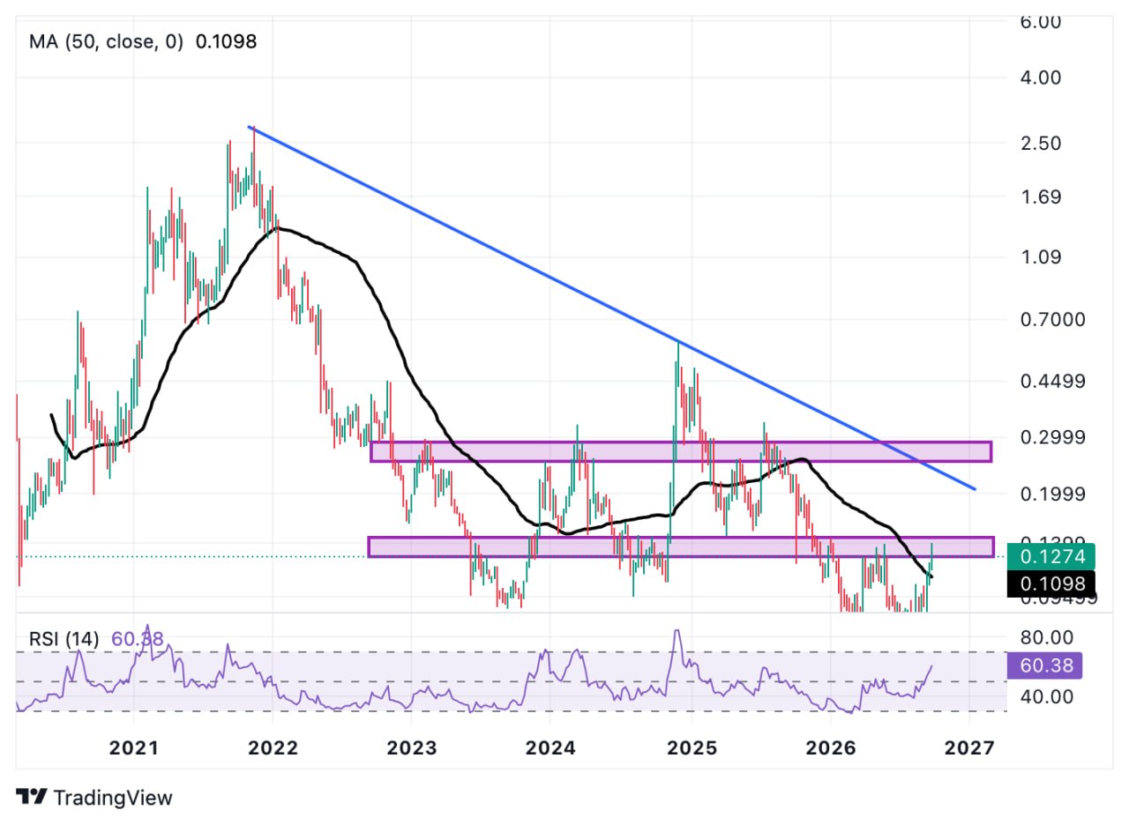Select the upper purple resistance zone rectangle
This screenshot has height=825, width=1129.
[x=681, y=451]
